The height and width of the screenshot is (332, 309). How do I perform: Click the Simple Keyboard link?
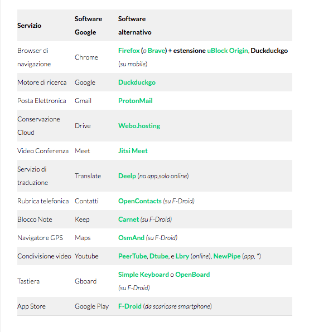[143, 275]
